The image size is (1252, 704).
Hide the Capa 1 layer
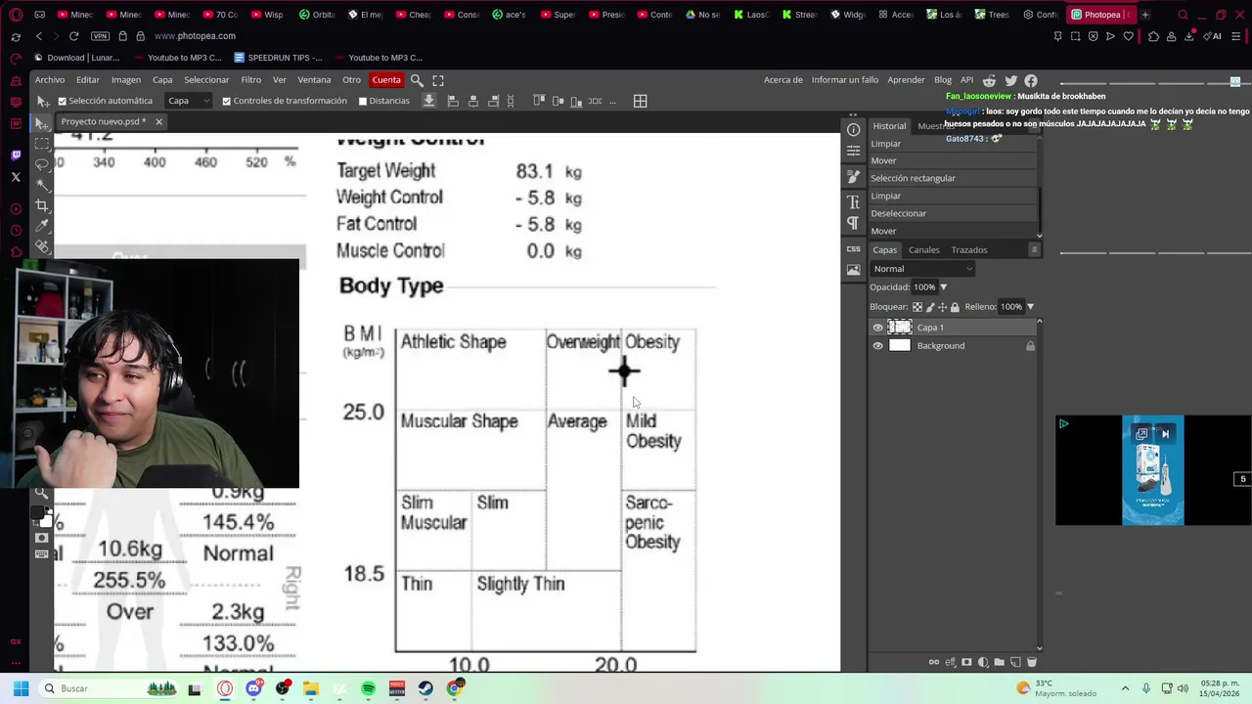pos(877,328)
